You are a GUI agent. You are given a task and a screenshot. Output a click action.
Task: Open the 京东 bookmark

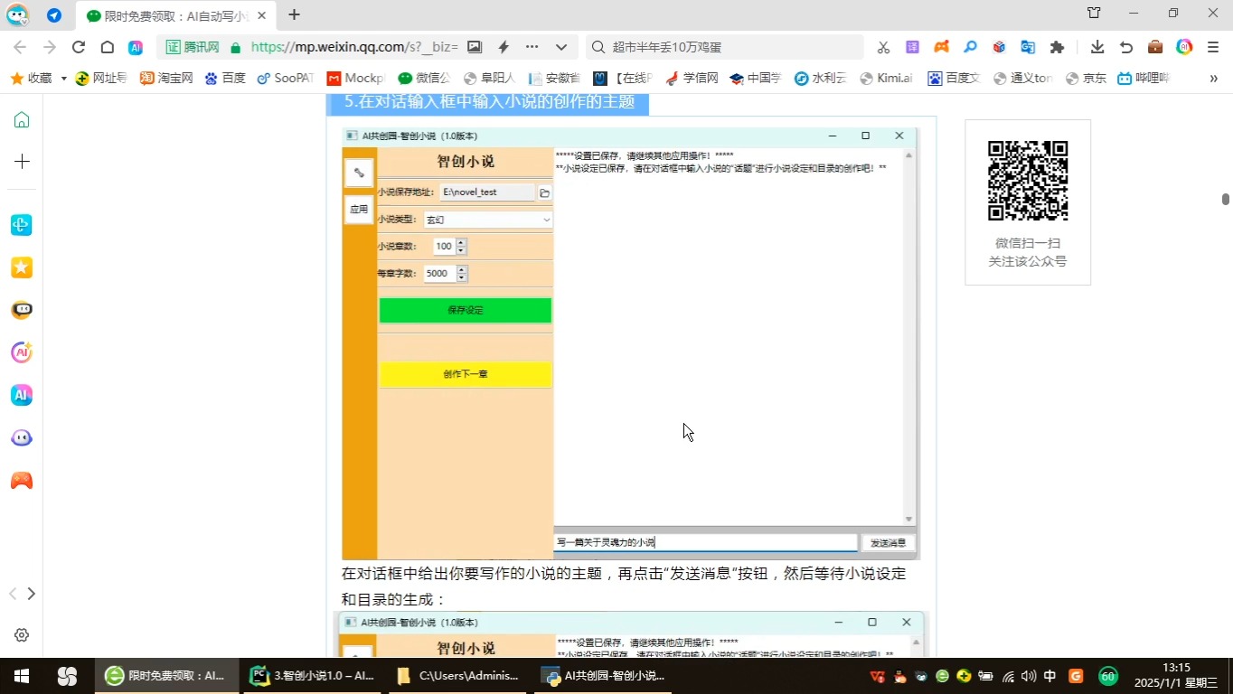pyautogui.click(x=1085, y=79)
